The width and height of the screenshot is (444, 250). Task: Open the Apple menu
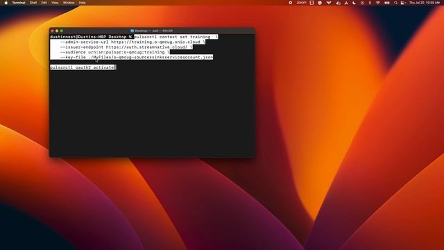coord(6,3)
